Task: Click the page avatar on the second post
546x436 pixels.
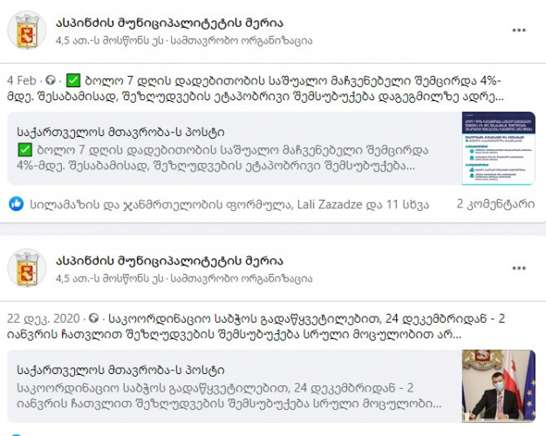Action: [x=27, y=269]
